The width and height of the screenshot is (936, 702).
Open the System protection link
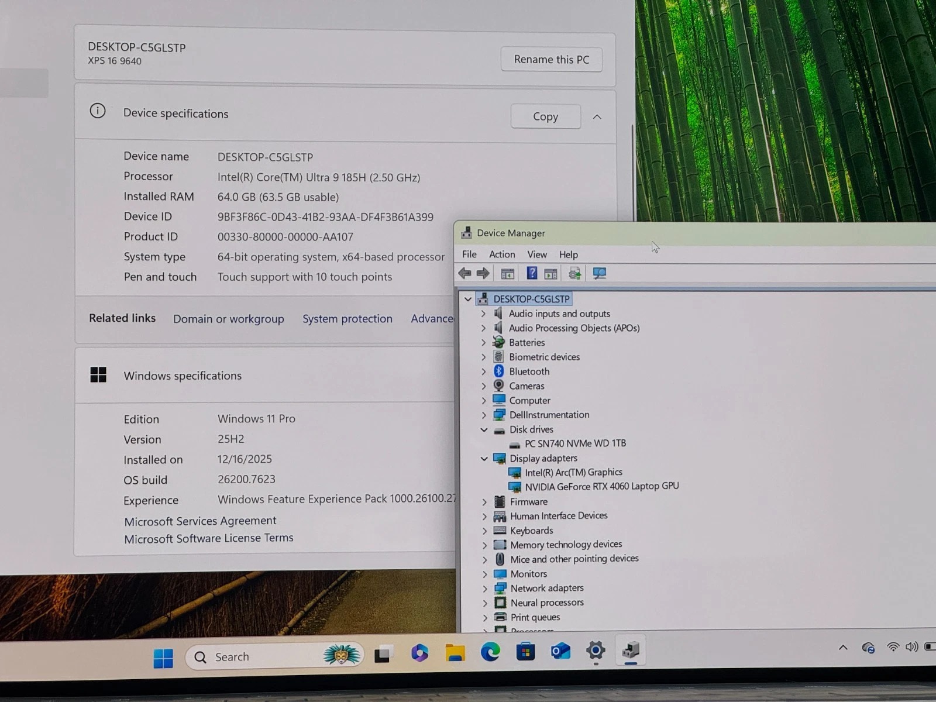coord(347,319)
